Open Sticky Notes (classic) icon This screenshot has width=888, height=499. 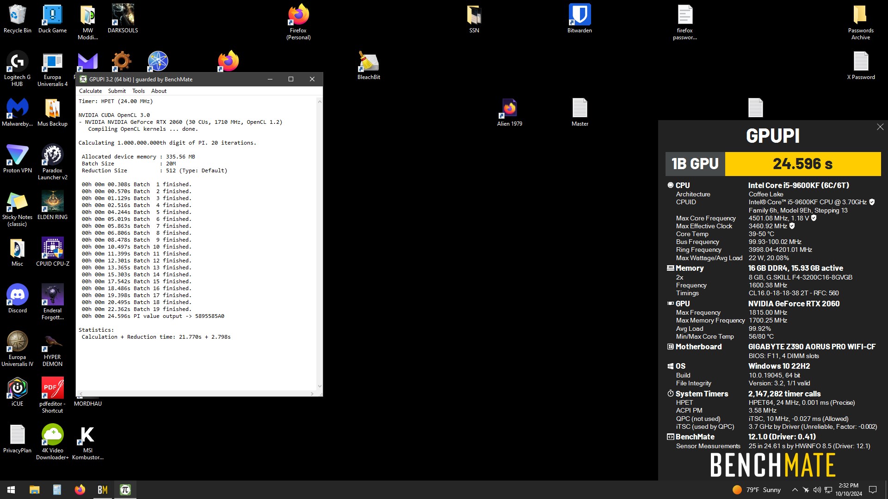tap(17, 209)
